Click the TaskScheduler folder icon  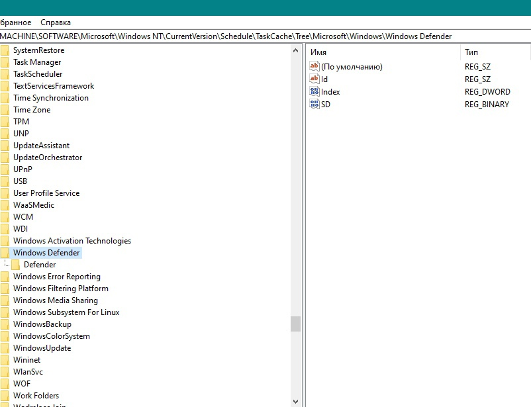[x=5, y=74]
